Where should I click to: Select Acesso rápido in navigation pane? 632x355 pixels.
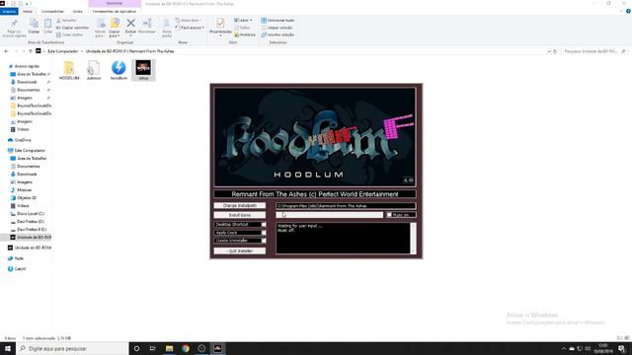tap(27, 66)
